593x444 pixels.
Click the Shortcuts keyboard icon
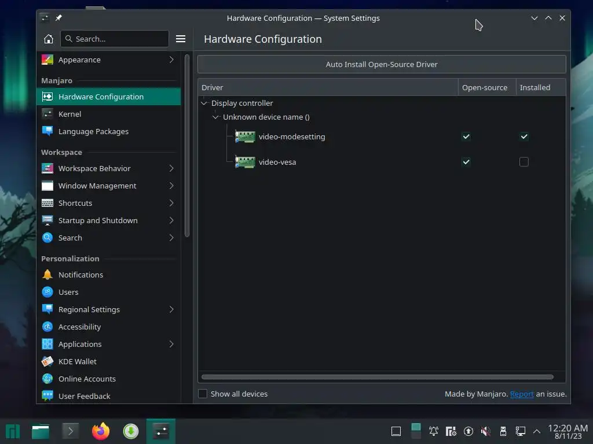pyautogui.click(x=47, y=203)
